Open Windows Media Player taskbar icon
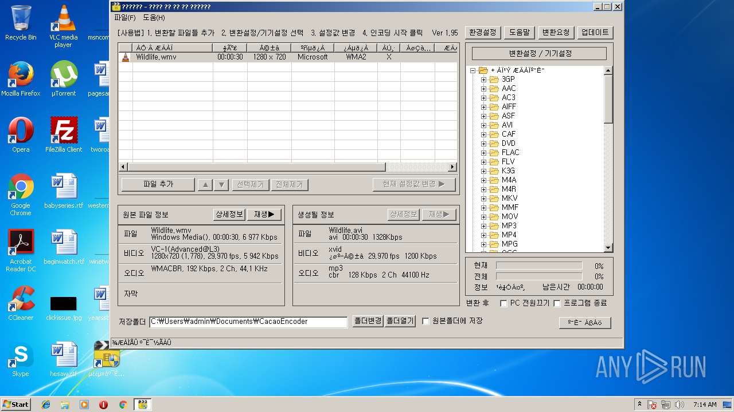Image resolution: width=734 pixels, height=412 pixels. 84,405
